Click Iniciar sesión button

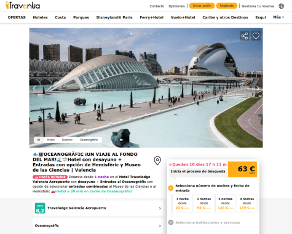tap(202, 6)
